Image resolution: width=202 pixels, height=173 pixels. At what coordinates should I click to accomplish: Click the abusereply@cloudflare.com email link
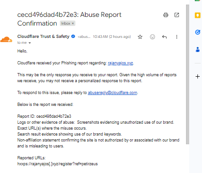click(x=112, y=93)
